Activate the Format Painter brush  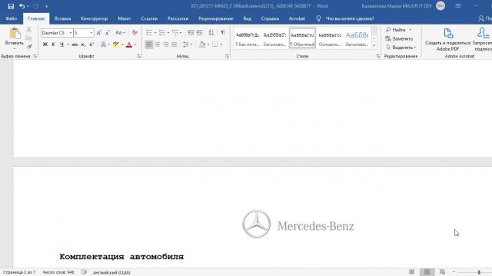pos(29,47)
